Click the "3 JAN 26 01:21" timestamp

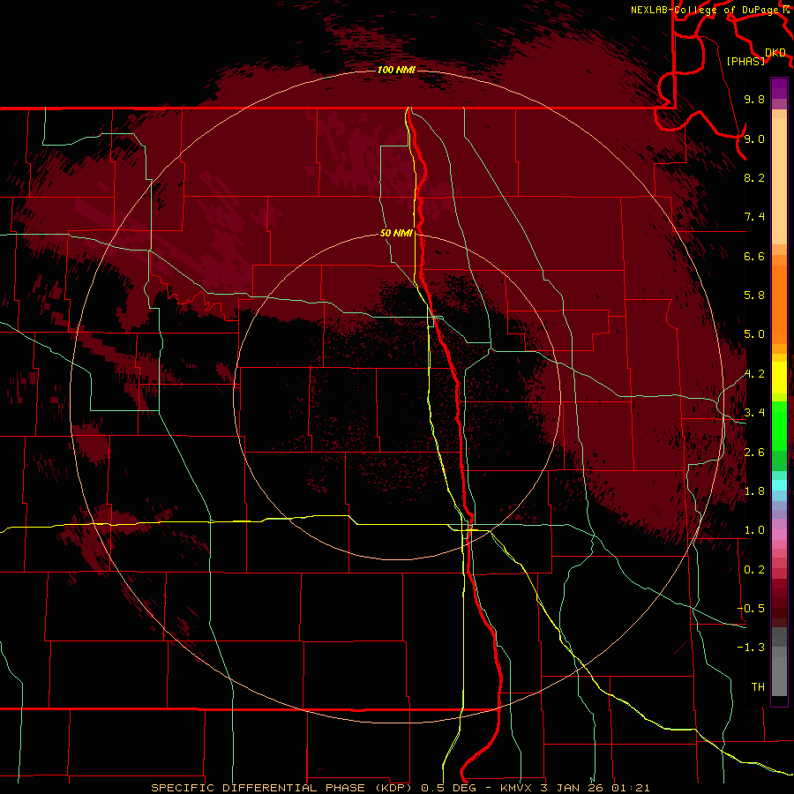[x=594, y=788]
